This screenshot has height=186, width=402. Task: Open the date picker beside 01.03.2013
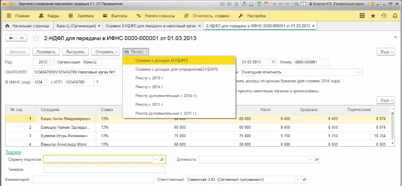coord(273,62)
